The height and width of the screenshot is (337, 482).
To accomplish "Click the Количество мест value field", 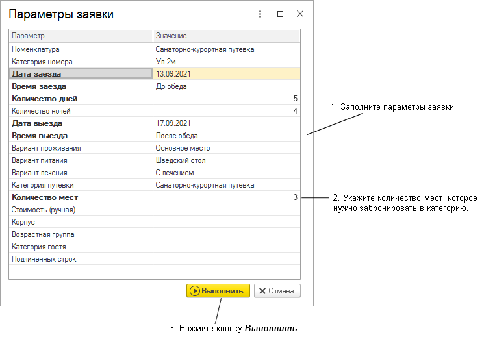I will (226, 197).
